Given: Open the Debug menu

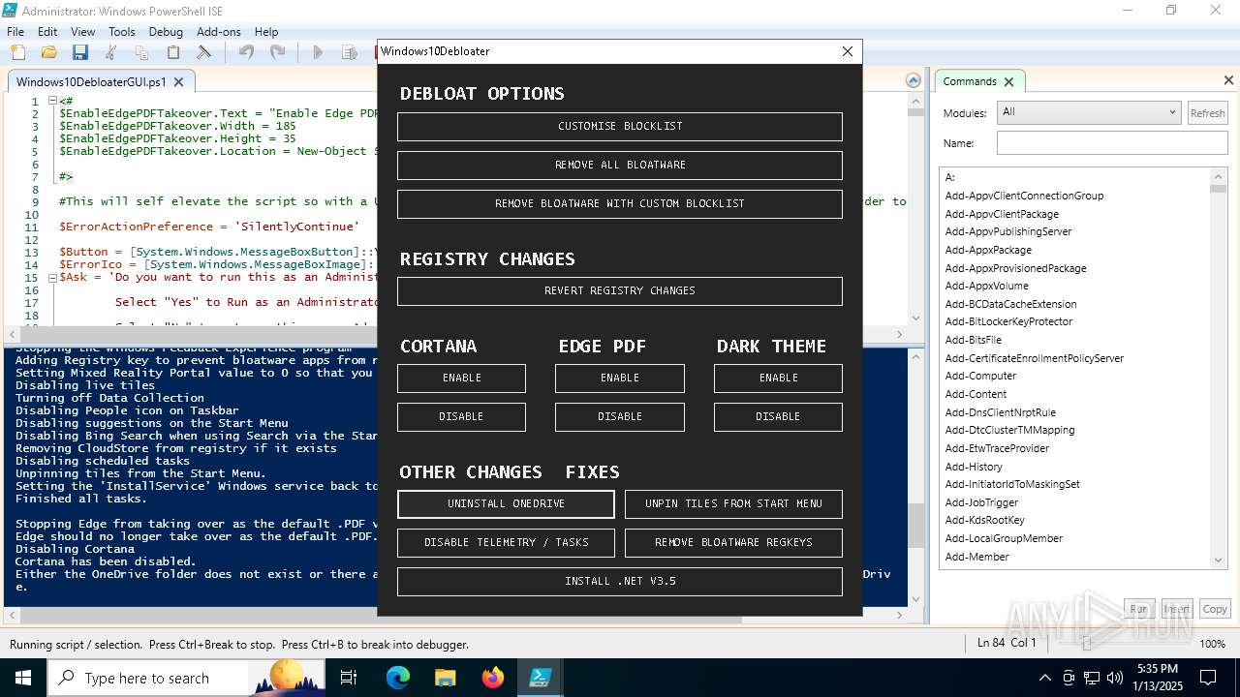Looking at the screenshot, I should point(166,32).
